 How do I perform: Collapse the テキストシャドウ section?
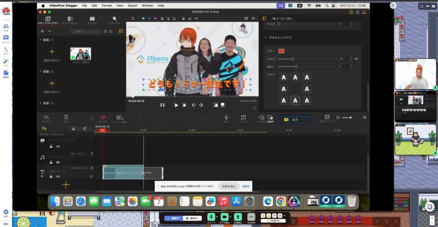click(266, 38)
